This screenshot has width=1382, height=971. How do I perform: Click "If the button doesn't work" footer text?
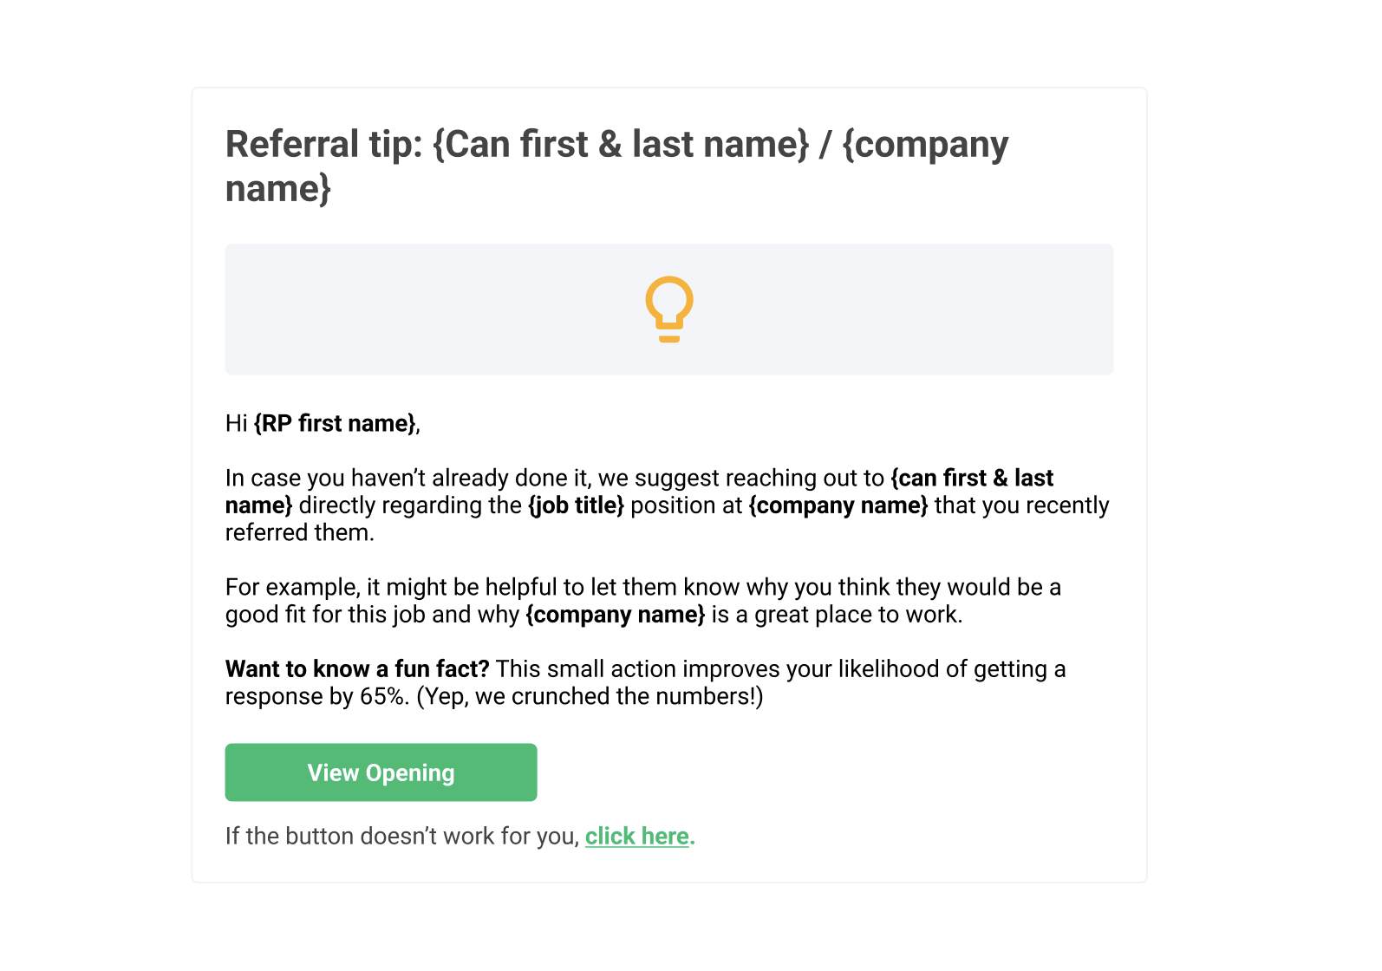(x=402, y=836)
